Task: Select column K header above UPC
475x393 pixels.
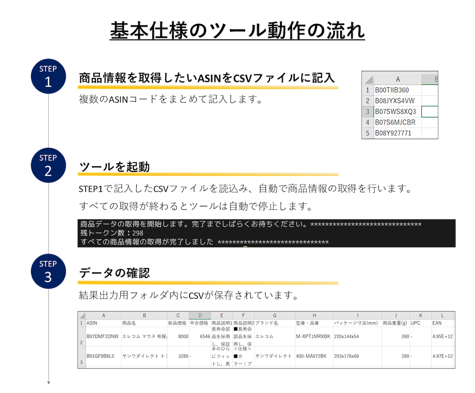Action: point(420,316)
